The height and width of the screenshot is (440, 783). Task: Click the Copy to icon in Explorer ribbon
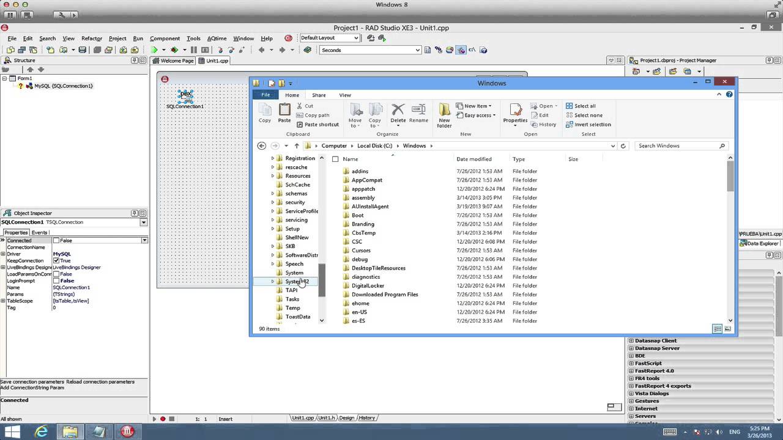(x=375, y=109)
